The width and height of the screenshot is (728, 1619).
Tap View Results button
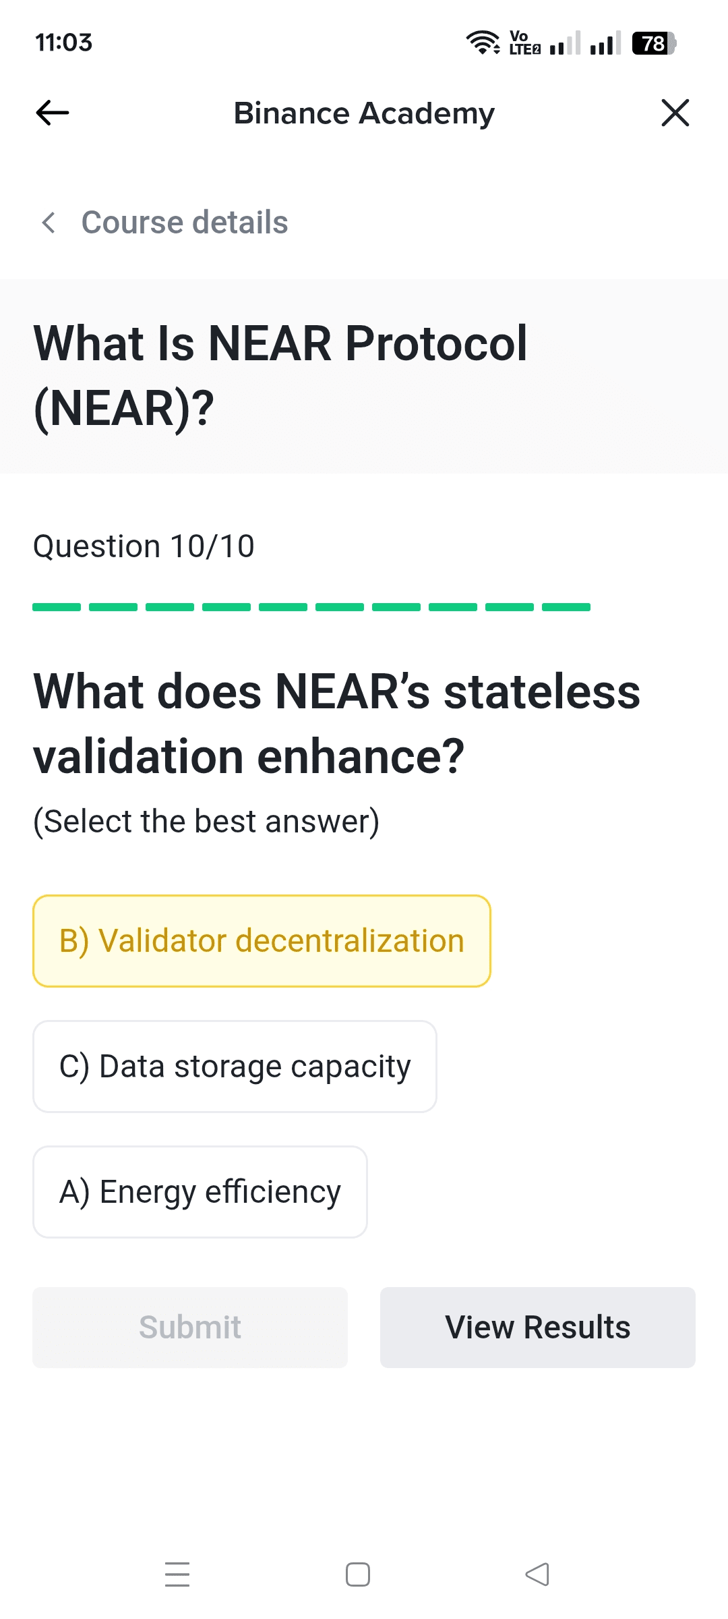point(537,1327)
